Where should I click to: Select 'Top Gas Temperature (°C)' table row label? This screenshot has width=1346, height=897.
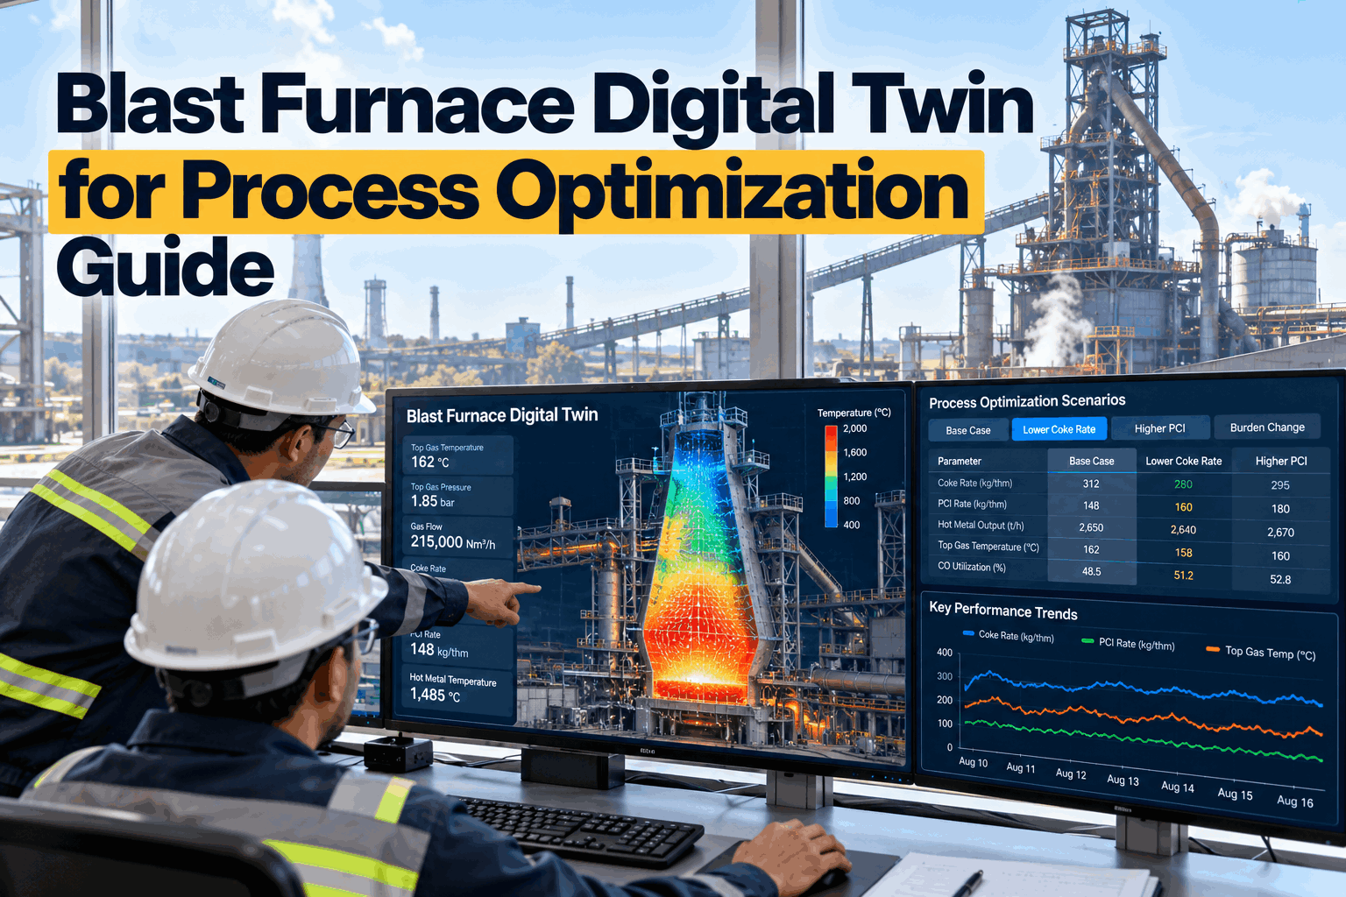tap(988, 546)
